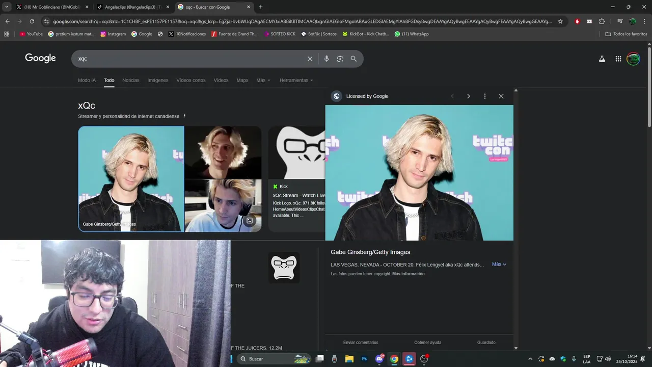
Task: Open the ESP LAA language indicator
Action: 587,359
